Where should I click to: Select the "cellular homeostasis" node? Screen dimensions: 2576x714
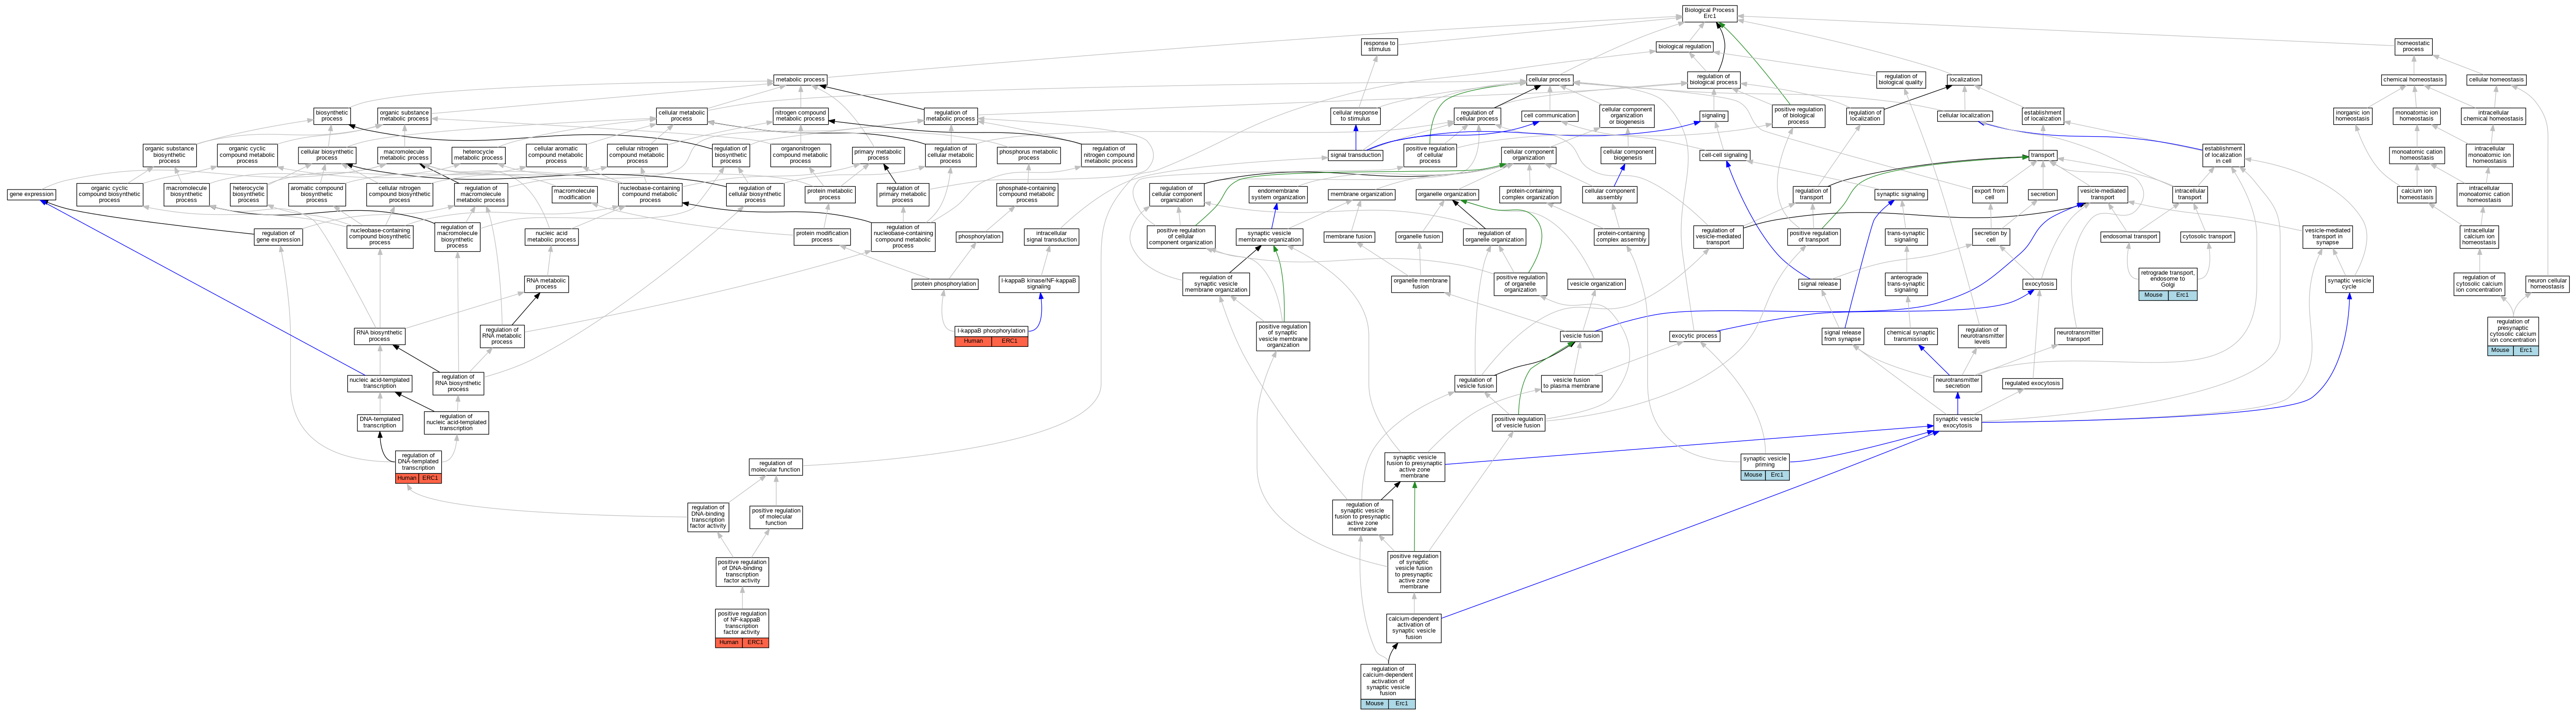coord(2496,80)
